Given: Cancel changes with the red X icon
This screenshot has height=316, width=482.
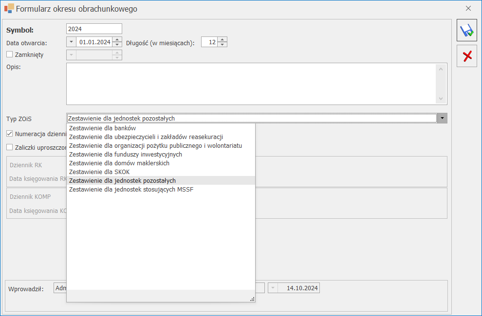Looking at the screenshot, I should pos(466,56).
